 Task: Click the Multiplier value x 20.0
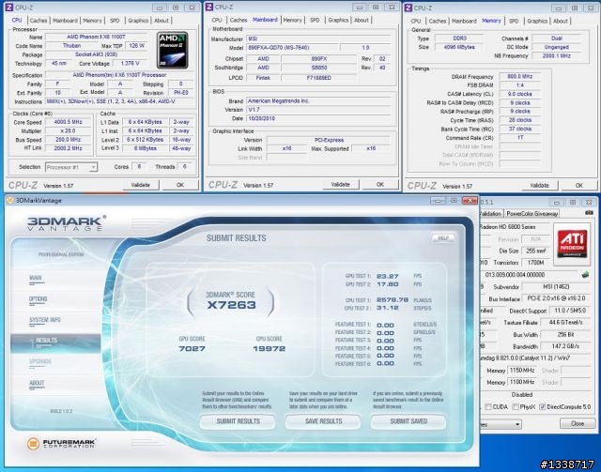68,131
